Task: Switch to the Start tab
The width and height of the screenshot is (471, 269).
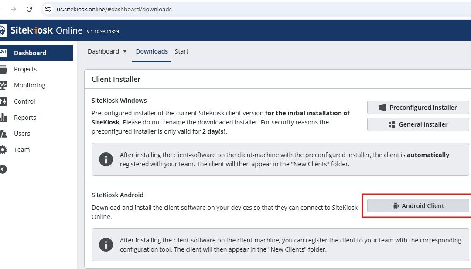Action: (181, 51)
